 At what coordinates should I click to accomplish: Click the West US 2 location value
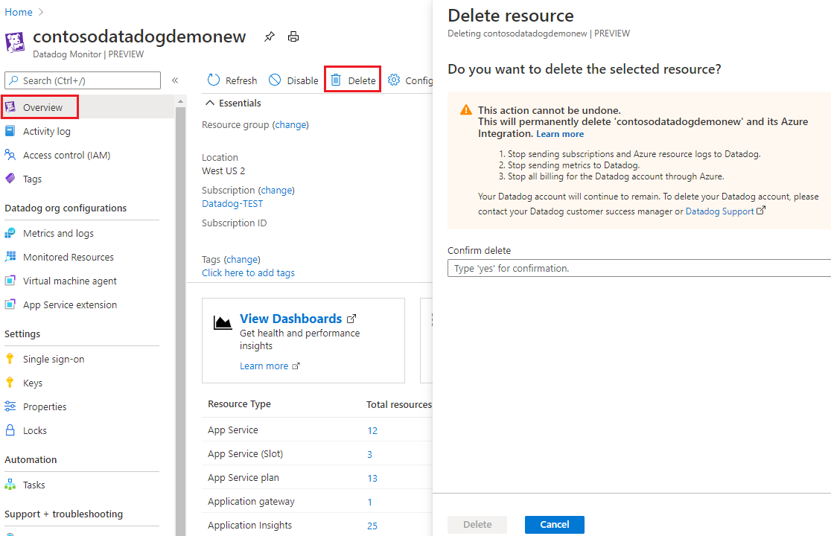[223, 170]
